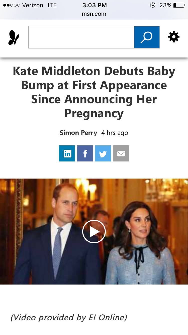Tap the 'Video provided by E! Online' caption
Viewport: 188px width, 335px height.
(x=69, y=318)
